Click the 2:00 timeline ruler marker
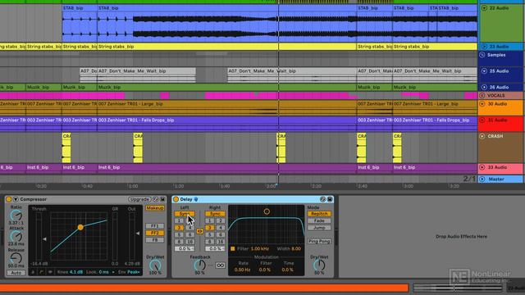 [271, 186]
